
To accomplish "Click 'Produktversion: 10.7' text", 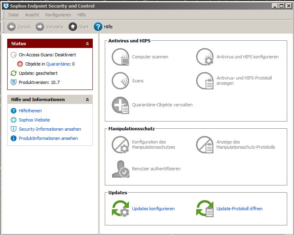I will coord(39,82).
